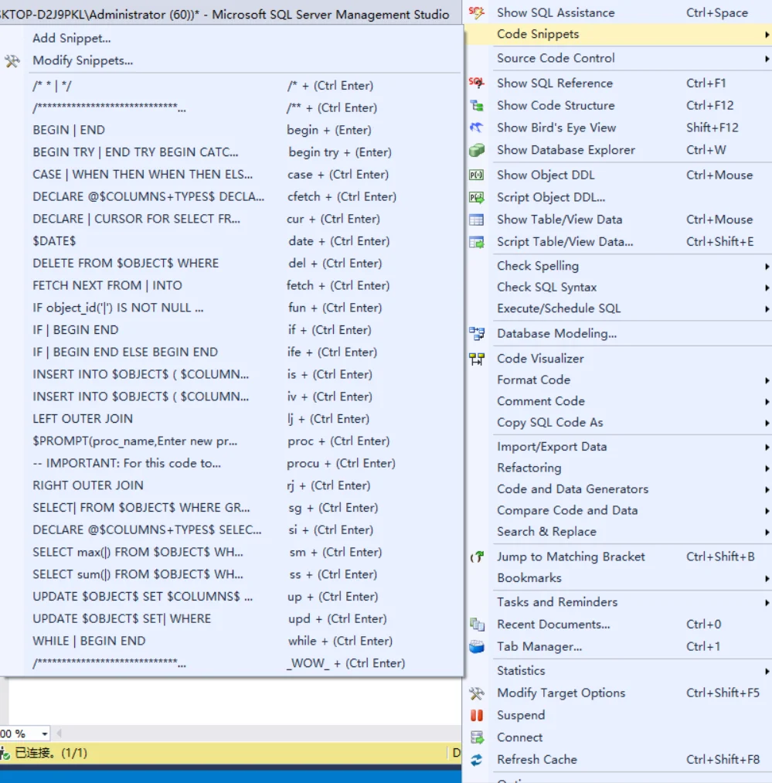This screenshot has height=783, width=772.
Task: Click the horizontal scrollbar left arrow
Action: 60,734
